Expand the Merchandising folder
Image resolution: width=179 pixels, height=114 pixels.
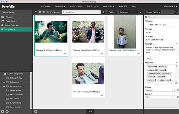coord(4,103)
